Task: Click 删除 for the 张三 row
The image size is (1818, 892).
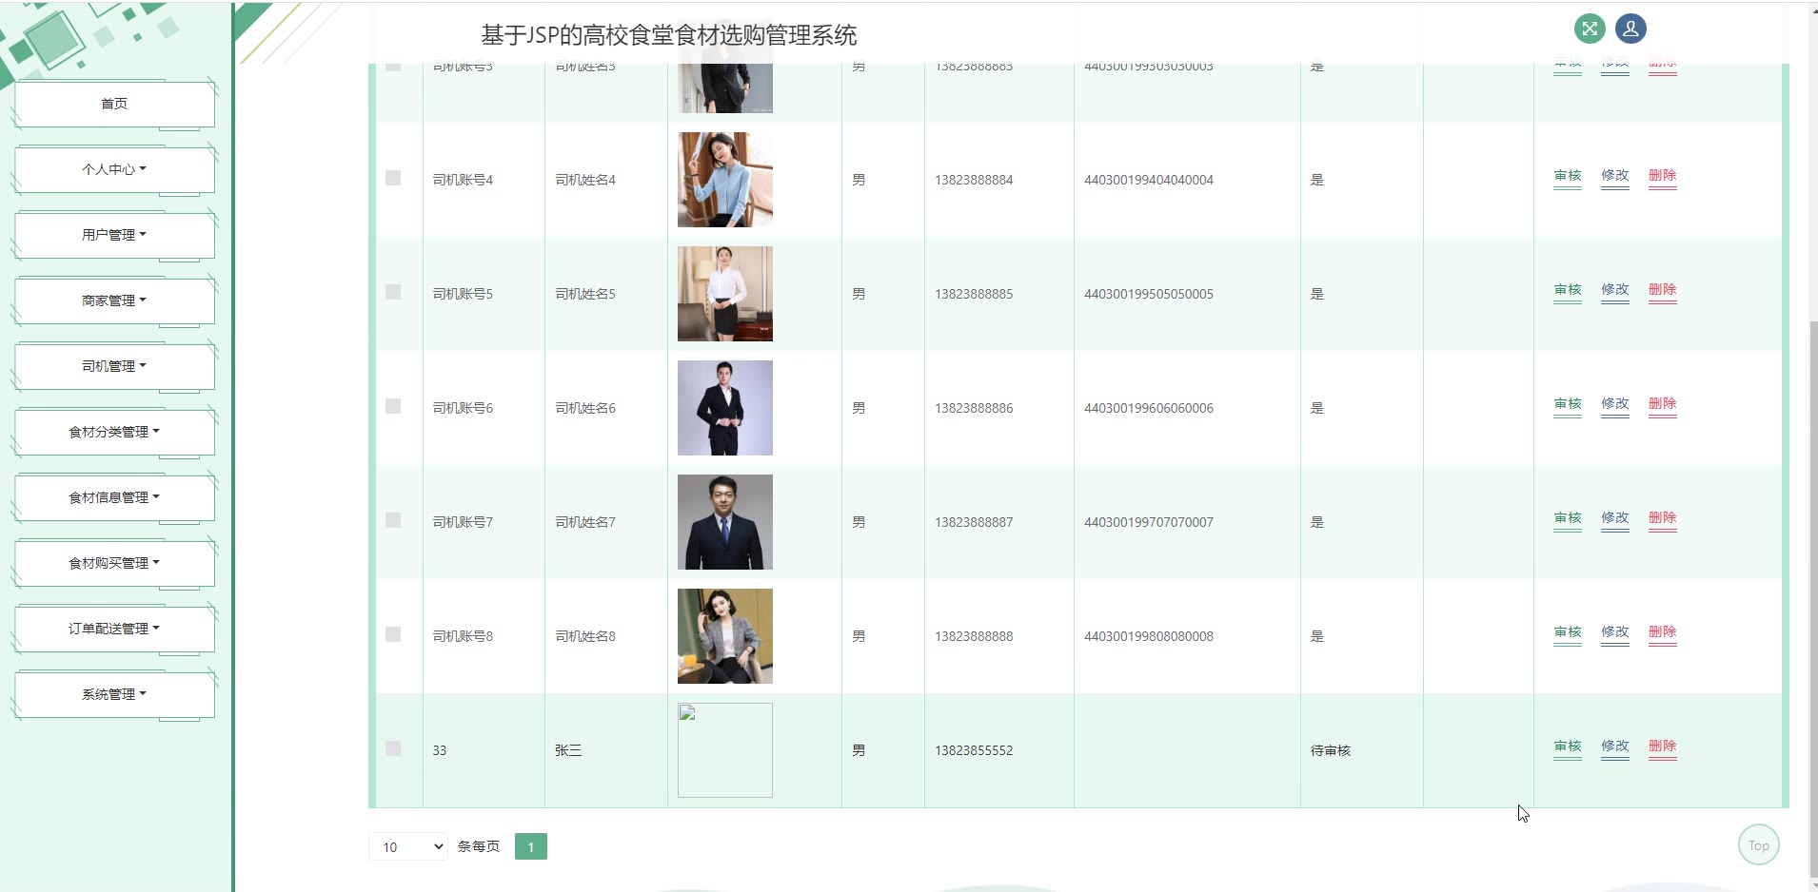Action: [1663, 747]
